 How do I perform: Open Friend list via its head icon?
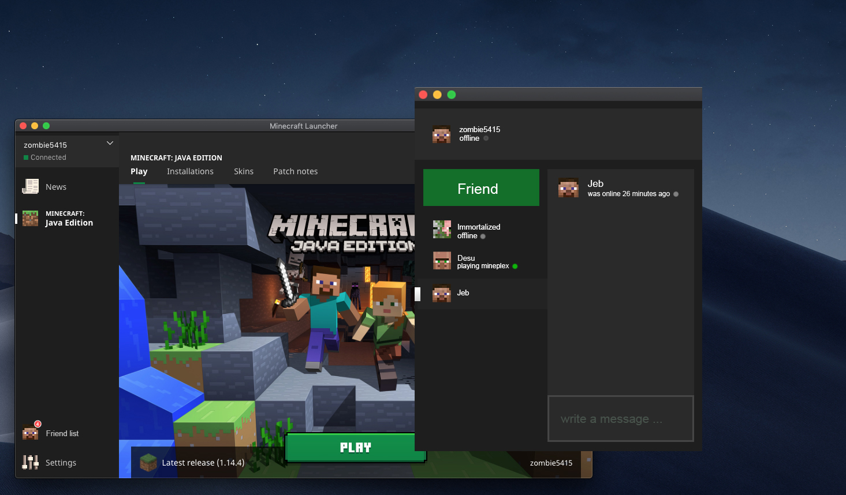point(30,433)
